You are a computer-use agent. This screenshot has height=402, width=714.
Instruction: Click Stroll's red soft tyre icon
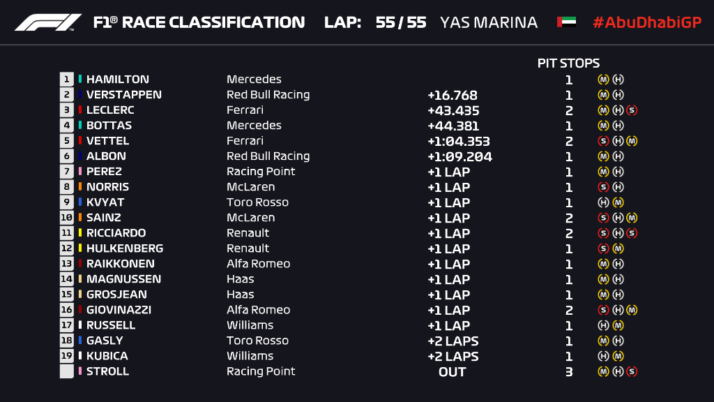click(632, 371)
